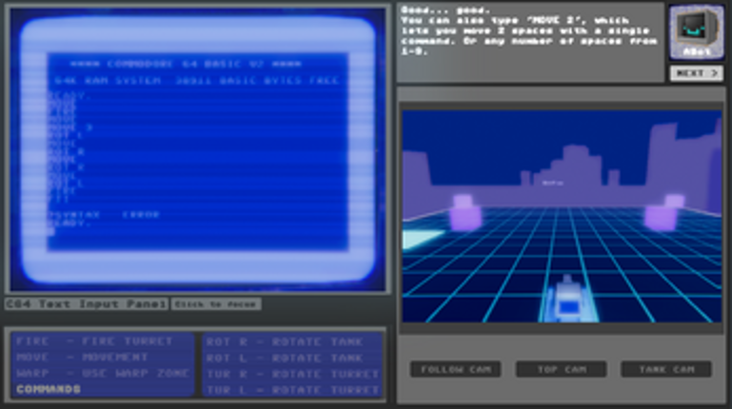
Task: Switch to TANK CAM view
Action: 666,369
